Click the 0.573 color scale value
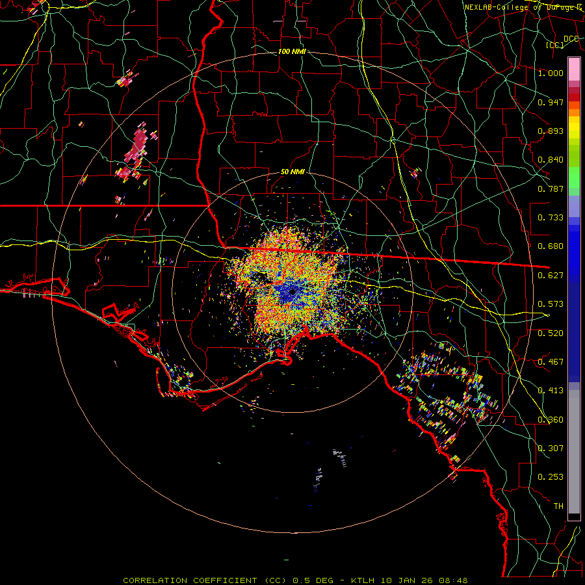Image resolution: width=585 pixels, height=585 pixels. (551, 304)
